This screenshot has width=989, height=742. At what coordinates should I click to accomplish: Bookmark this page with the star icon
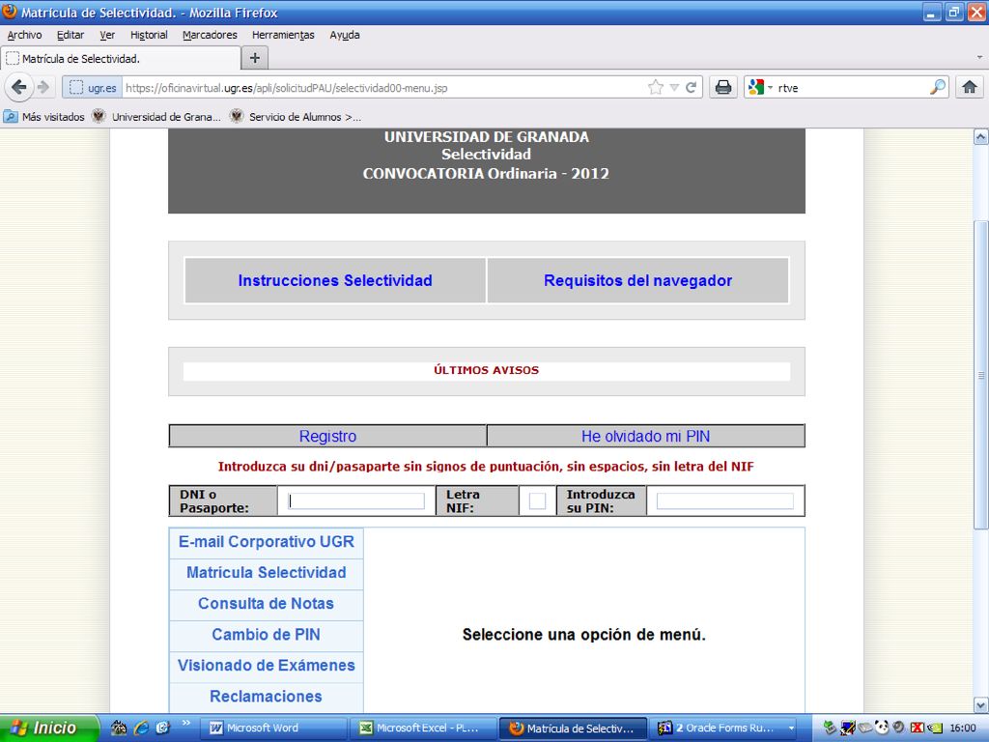point(656,87)
